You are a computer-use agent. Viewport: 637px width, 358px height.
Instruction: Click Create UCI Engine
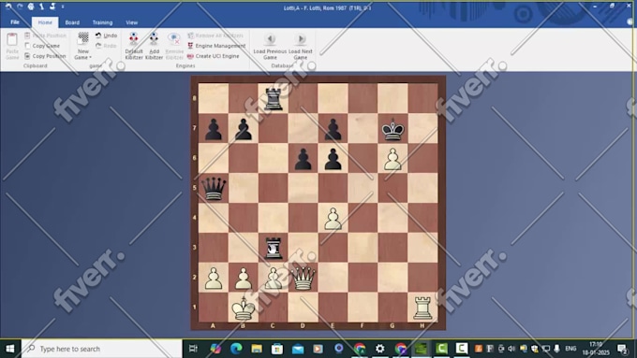[214, 56]
